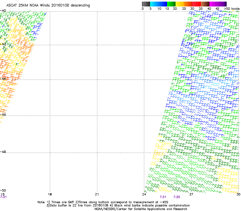Click the '20' label under the color bar

point(175,9)
